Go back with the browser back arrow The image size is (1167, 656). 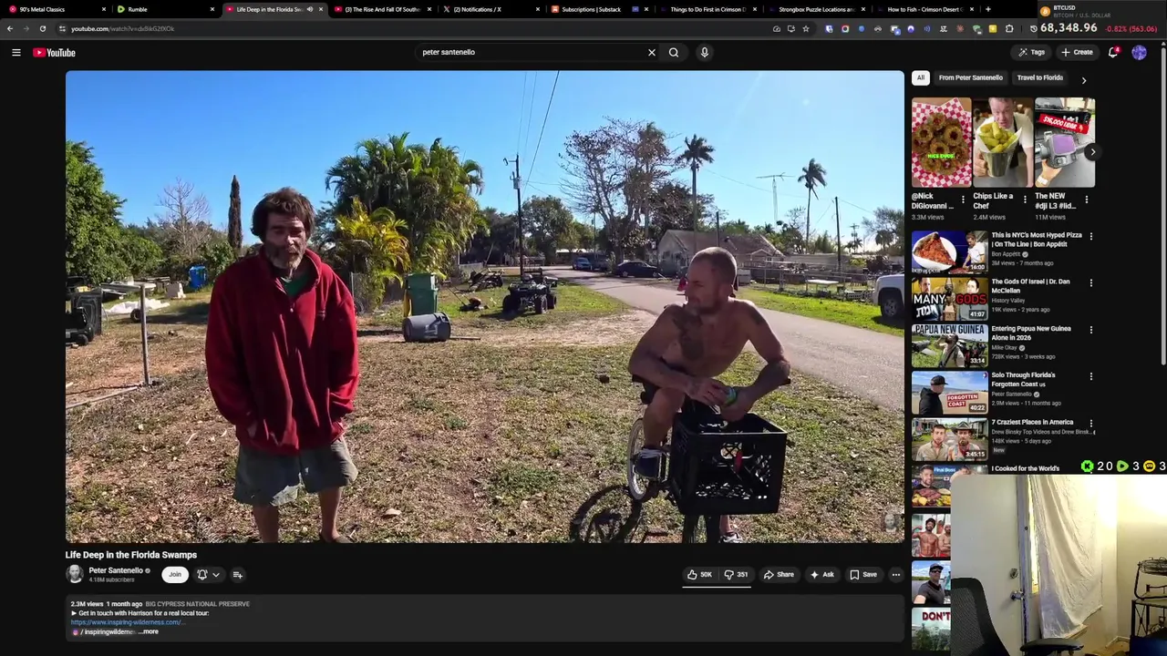click(10, 28)
